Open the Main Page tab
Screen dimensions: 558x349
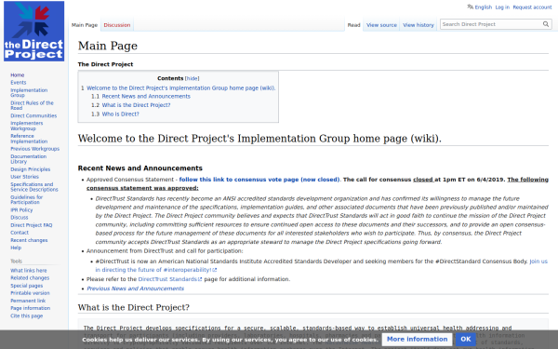click(x=85, y=25)
